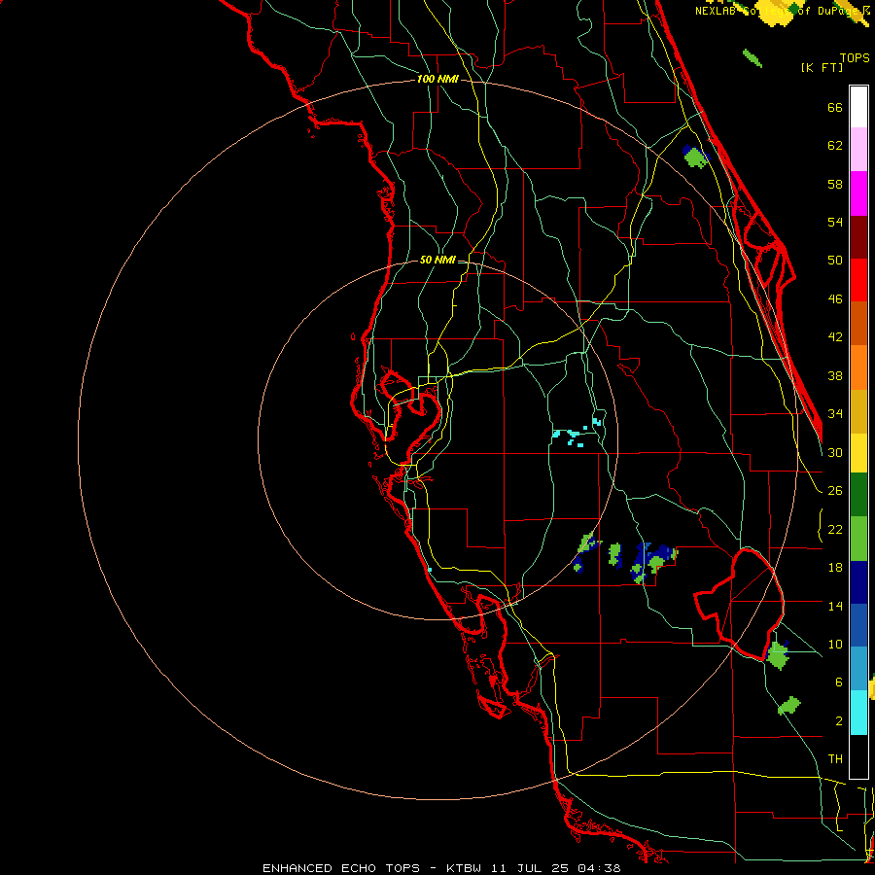Click legend value "62"

(x=835, y=146)
